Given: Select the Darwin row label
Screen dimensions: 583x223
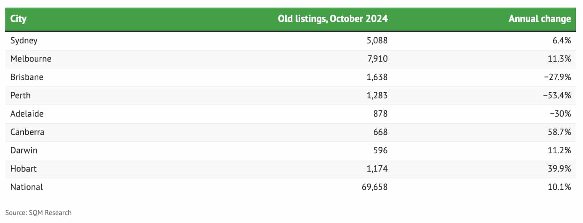Looking at the screenshot, I should pyautogui.click(x=24, y=151).
